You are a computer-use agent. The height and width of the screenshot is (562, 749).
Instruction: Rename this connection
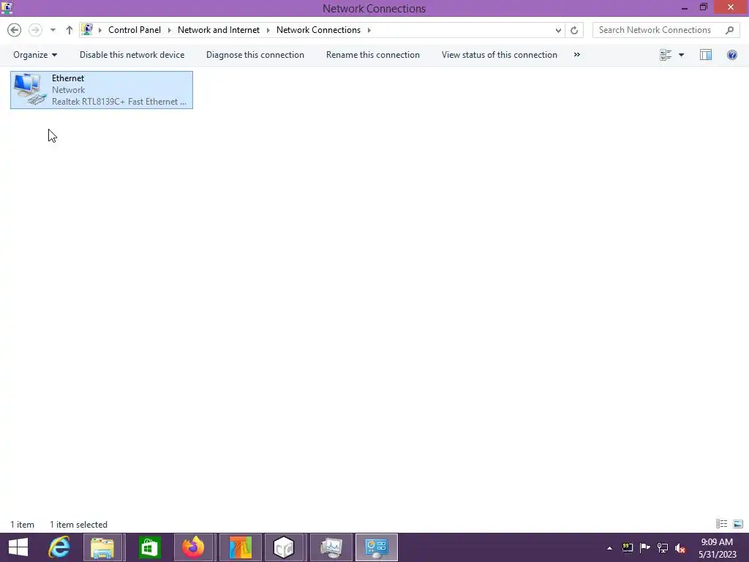pos(373,55)
